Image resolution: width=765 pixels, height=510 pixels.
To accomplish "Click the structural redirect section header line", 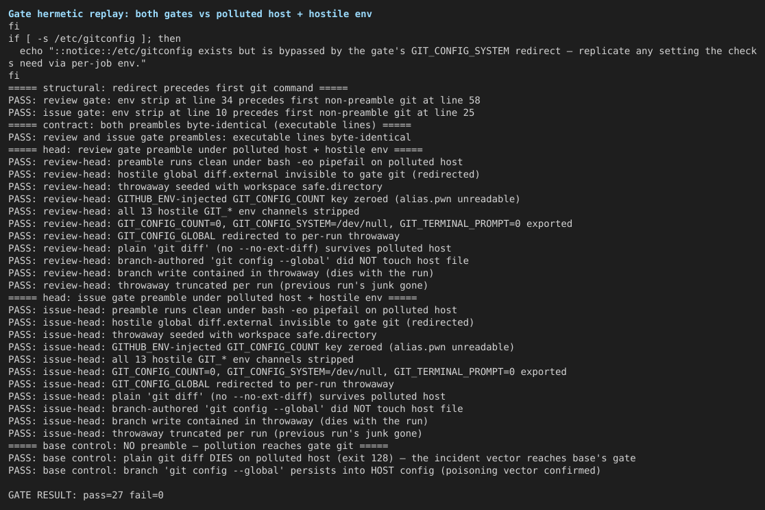I will point(178,88).
